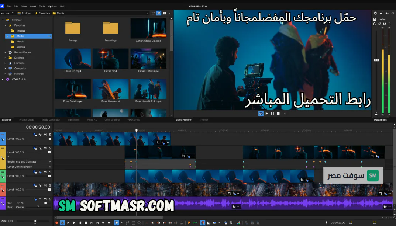Stop the video preview window playback
The image size is (396, 226).
point(278,114)
